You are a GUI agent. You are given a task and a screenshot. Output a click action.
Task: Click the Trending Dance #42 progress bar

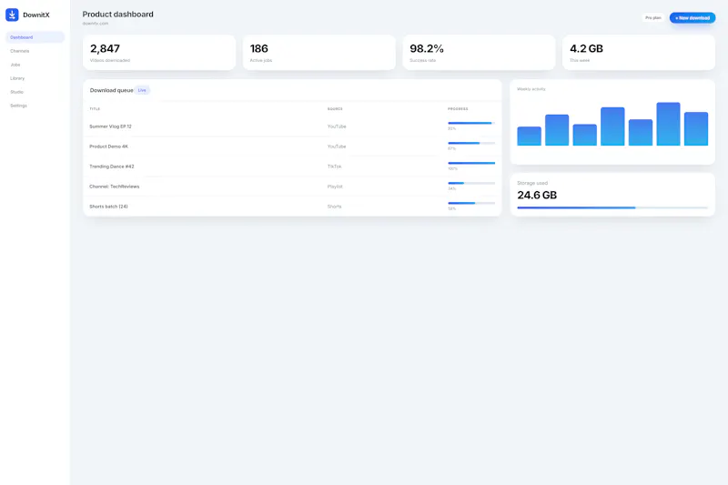coord(471,163)
